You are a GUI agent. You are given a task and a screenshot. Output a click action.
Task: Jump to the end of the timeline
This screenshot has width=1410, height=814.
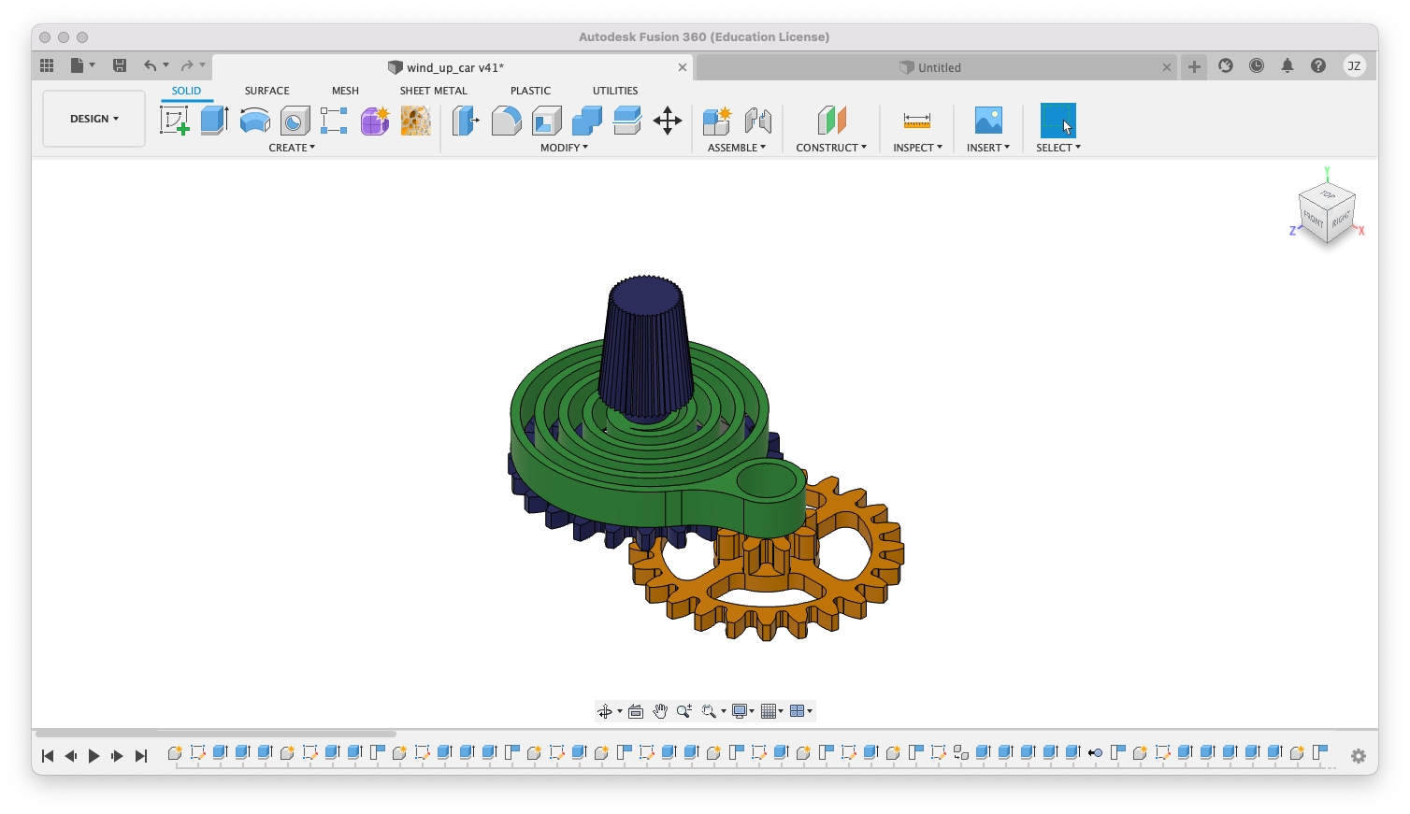point(141,756)
